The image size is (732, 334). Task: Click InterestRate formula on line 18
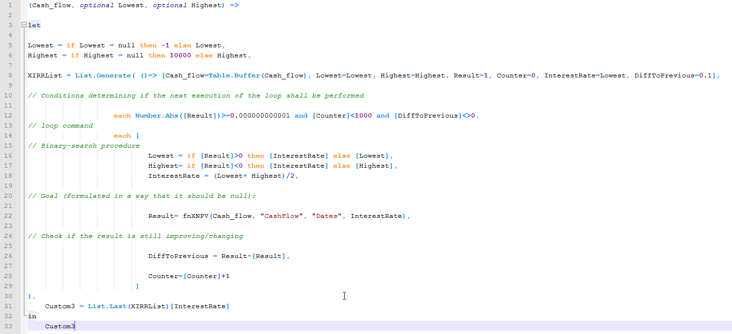(223, 176)
